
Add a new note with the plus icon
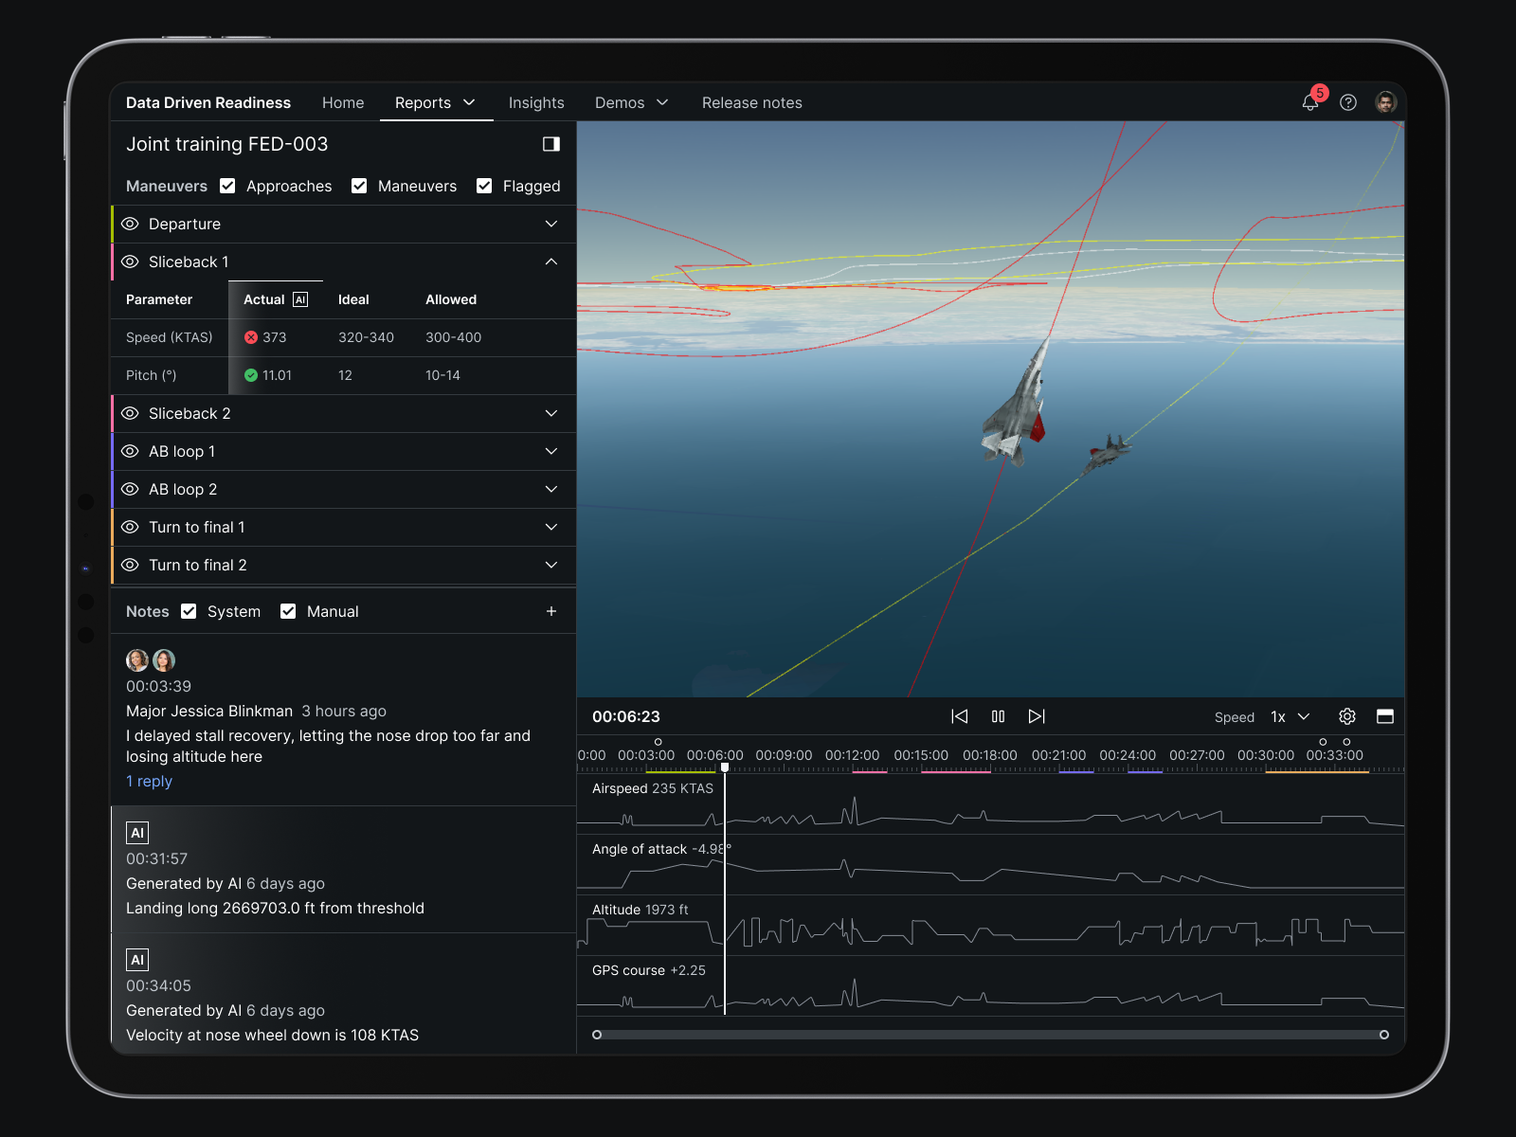(551, 611)
